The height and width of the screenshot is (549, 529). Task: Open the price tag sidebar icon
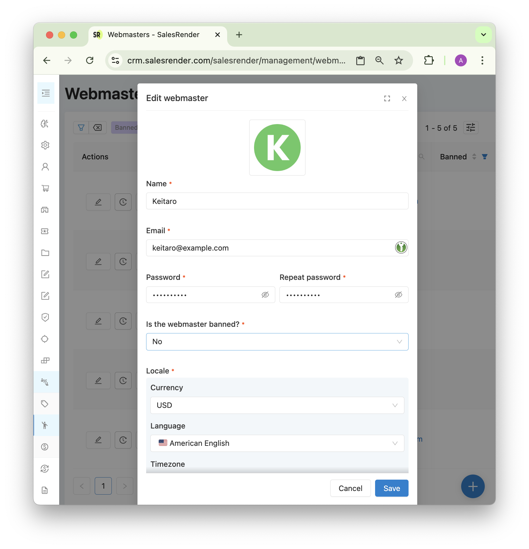pos(45,404)
